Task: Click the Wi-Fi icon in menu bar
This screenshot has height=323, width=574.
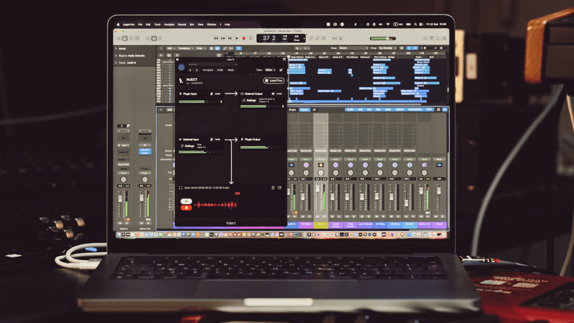Action: click(388, 24)
